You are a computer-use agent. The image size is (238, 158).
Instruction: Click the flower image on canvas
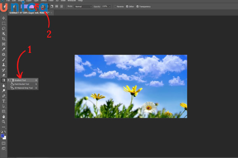(131, 86)
